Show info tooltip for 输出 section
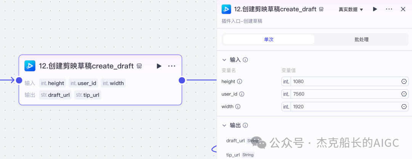Screen dimensions: 412x159 click(245, 126)
